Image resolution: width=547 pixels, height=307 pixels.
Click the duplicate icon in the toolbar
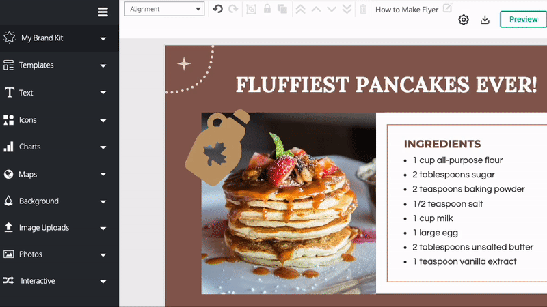click(x=282, y=9)
